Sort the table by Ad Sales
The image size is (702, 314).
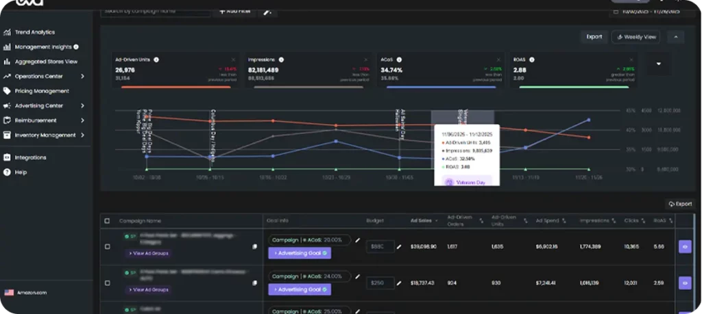[424, 221]
